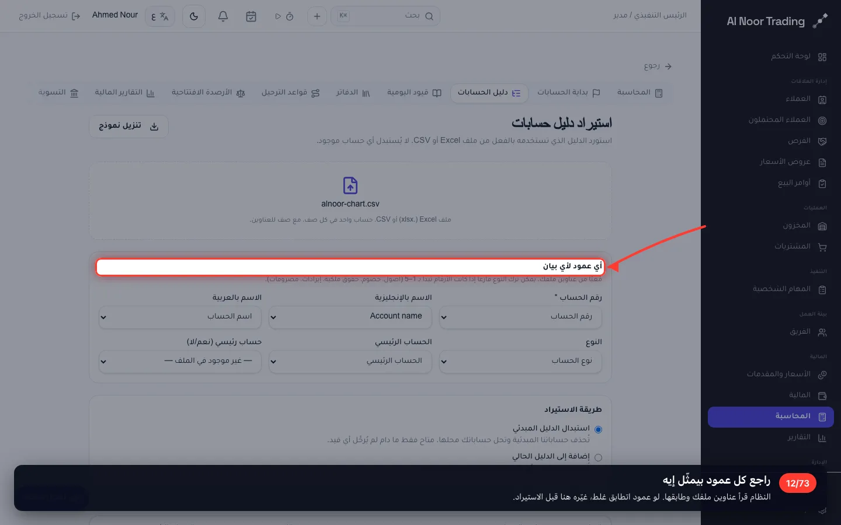Toggle dark mode moon icon
841x525 pixels.
point(194,16)
